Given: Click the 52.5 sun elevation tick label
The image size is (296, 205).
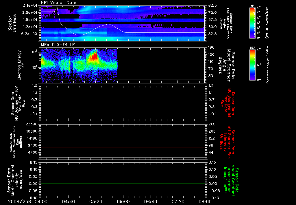Looking at the screenshot, I should pyautogui.click(x=212, y=34).
